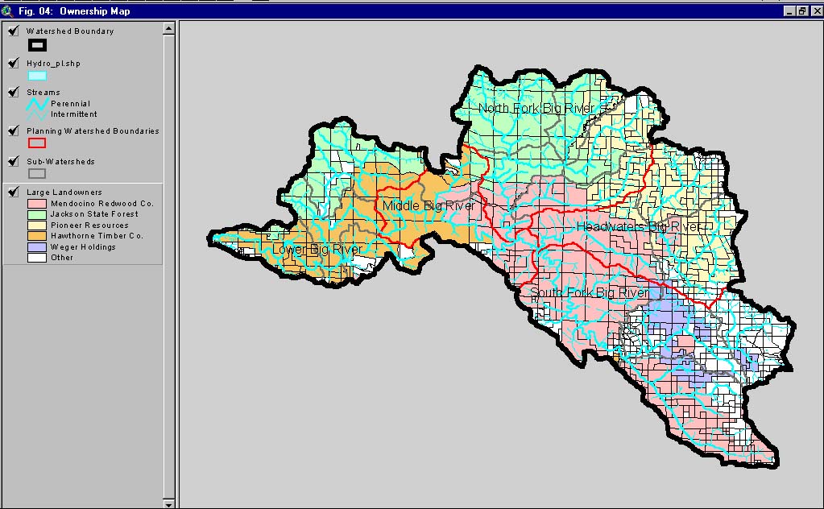
Task: Click the Pioneer Resources legend label
Action: pyautogui.click(x=89, y=226)
